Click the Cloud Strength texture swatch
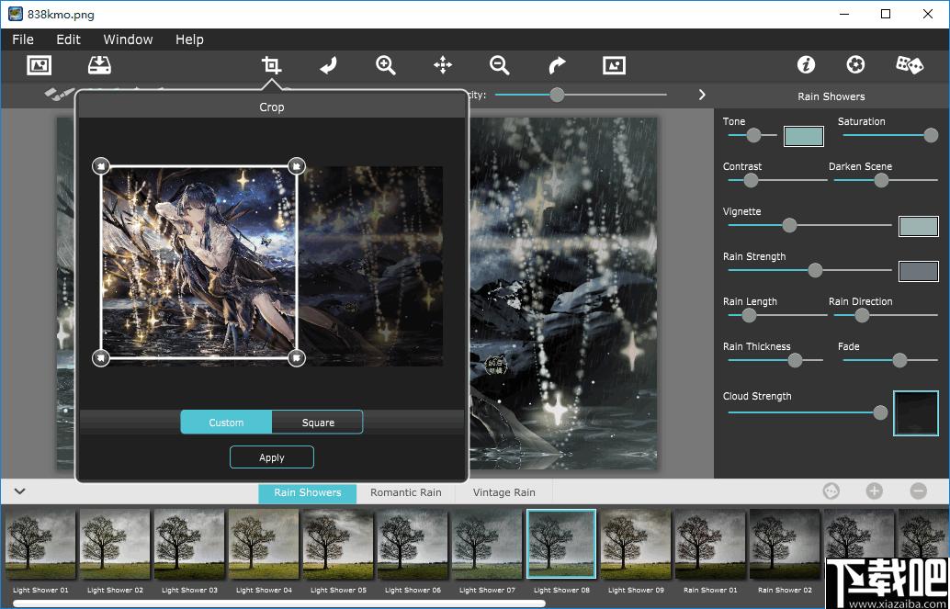 (x=916, y=413)
